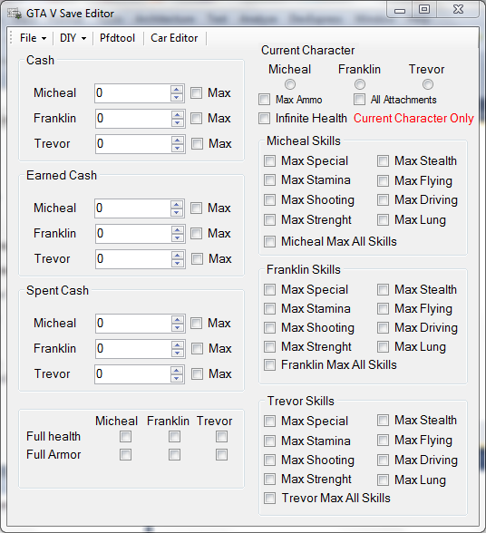This screenshot has height=533, width=486.
Task: Increase Franklin's Earned Cash with the up arrow
Action: (x=177, y=230)
